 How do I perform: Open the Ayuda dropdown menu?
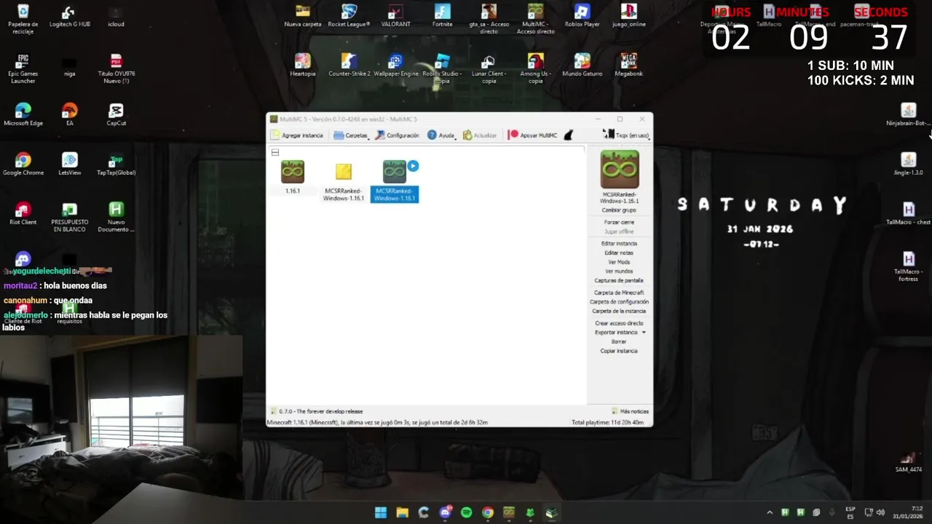pos(441,135)
